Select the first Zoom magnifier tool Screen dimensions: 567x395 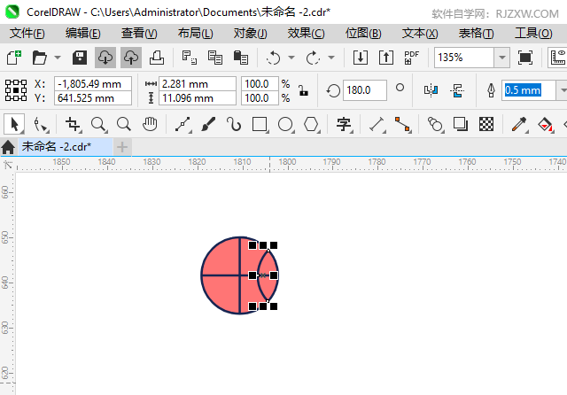pyautogui.click(x=98, y=124)
